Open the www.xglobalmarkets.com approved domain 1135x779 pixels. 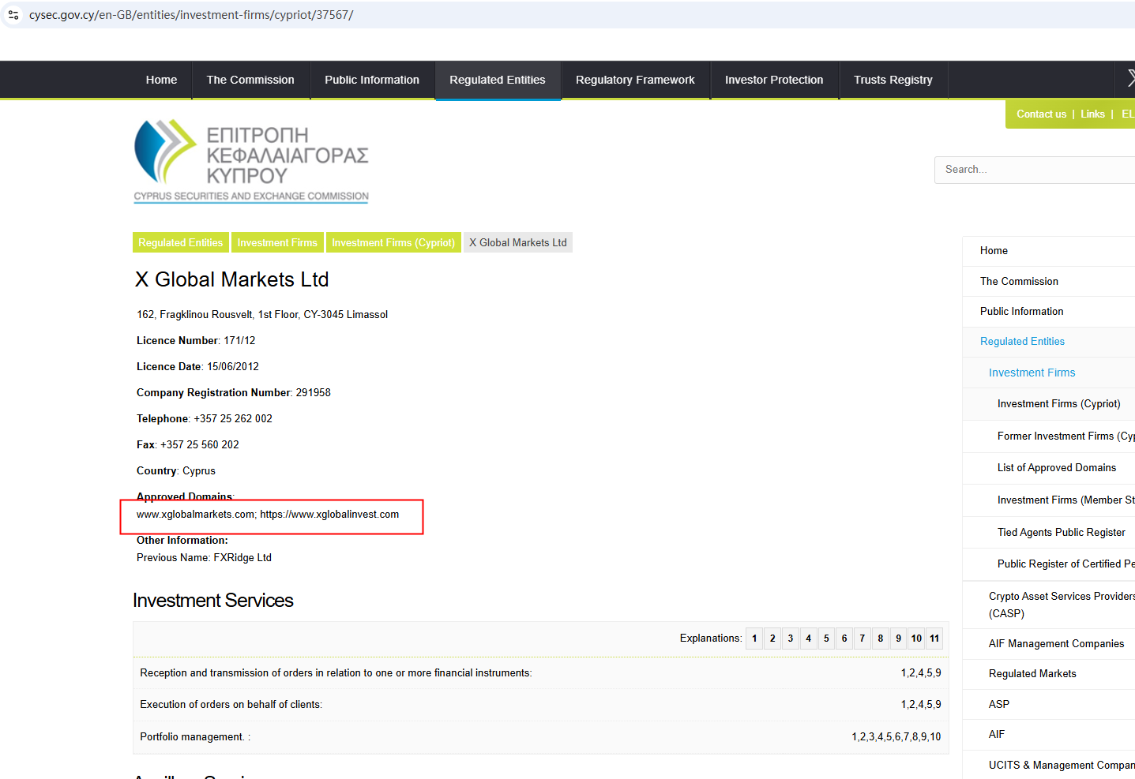coord(195,515)
